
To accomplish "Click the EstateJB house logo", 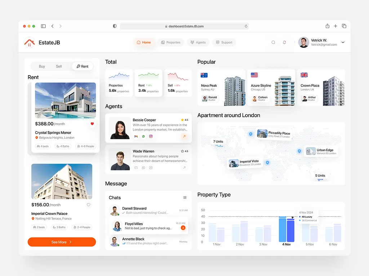I will pyautogui.click(x=29, y=42).
